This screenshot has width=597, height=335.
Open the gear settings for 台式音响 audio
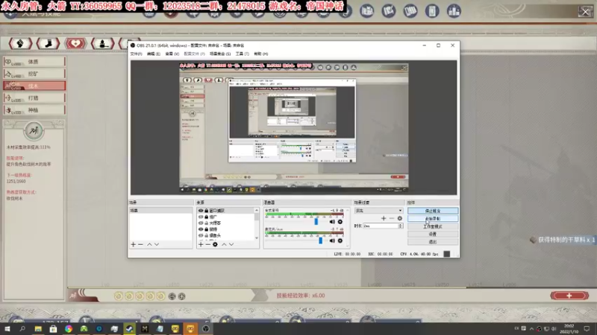tap(340, 222)
